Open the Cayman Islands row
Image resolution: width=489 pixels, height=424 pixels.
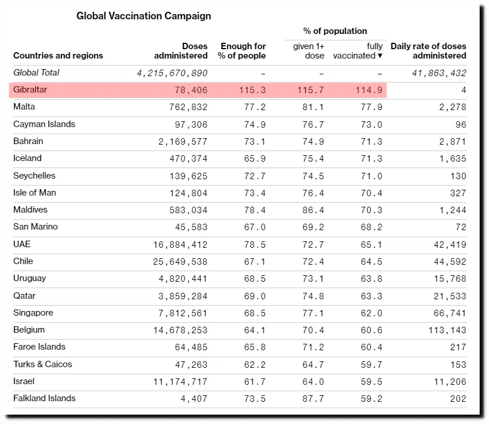point(44,124)
